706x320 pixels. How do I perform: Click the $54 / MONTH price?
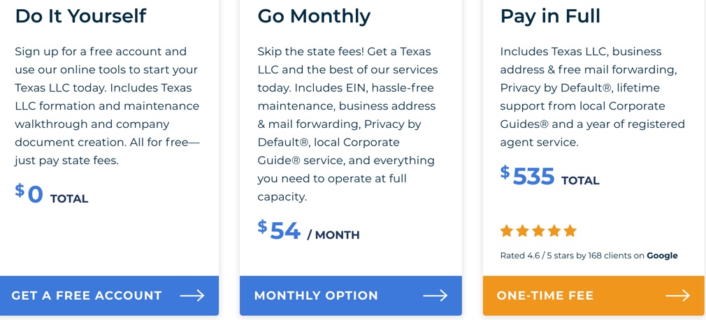308,231
